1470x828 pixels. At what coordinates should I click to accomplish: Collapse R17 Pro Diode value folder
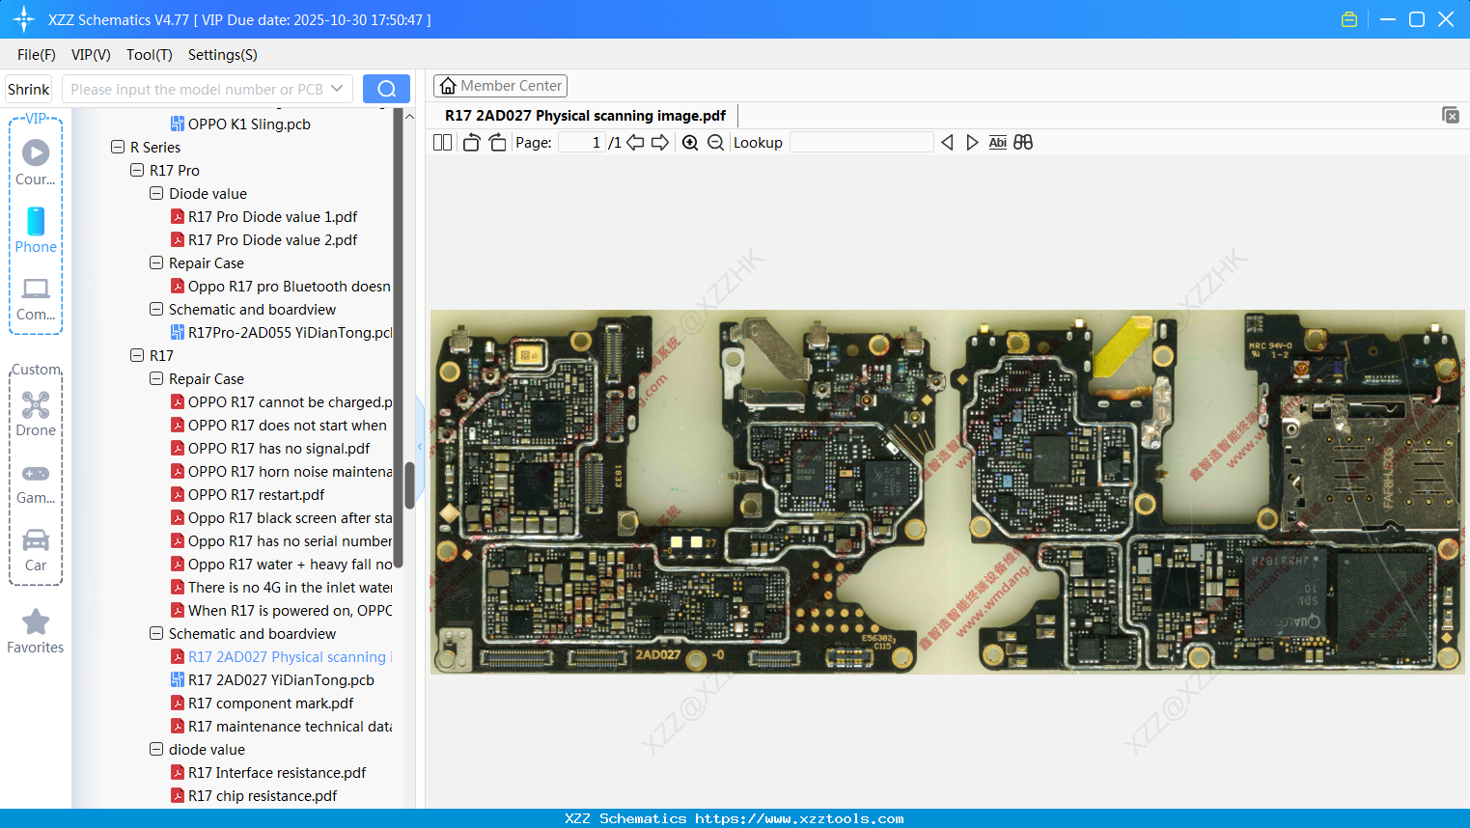pos(156,193)
